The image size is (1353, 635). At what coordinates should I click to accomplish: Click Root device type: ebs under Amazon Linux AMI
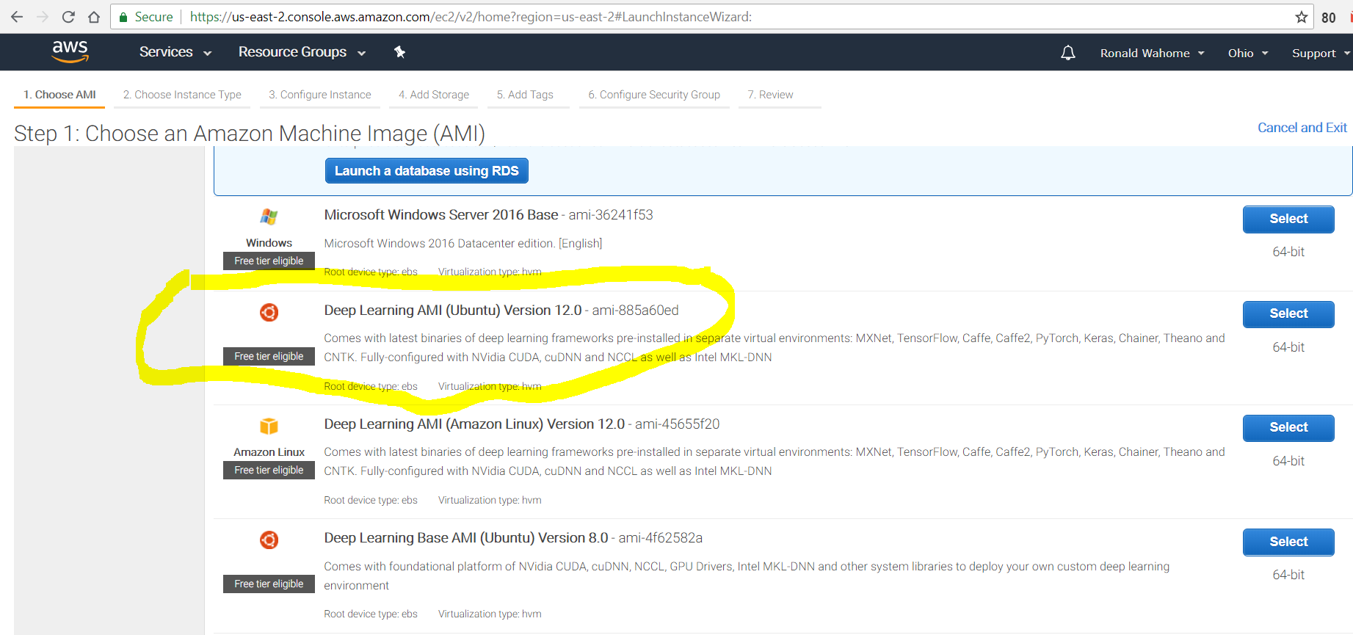pyautogui.click(x=371, y=501)
